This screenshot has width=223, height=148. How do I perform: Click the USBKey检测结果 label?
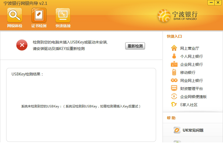[x=27, y=74]
